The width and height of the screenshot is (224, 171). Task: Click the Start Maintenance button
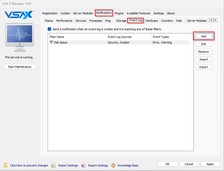coord(20,67)
